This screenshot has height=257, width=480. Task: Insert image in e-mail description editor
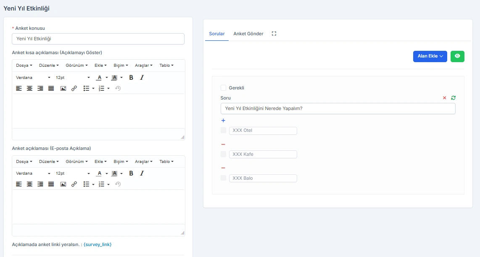[63, 184]
